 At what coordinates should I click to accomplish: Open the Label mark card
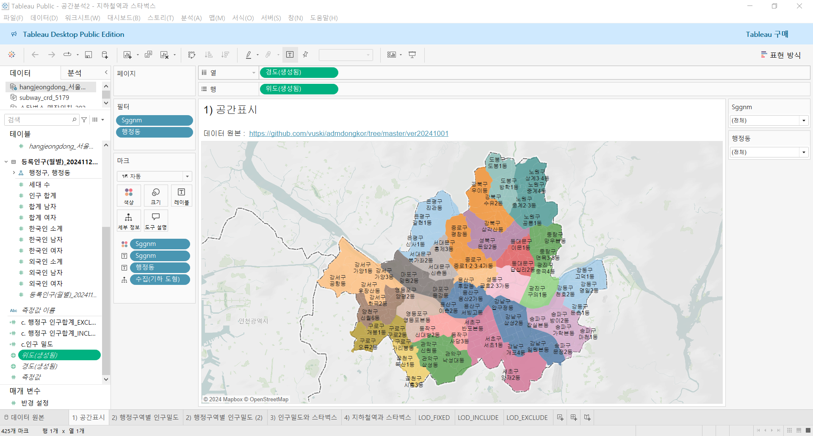point(181,196)
